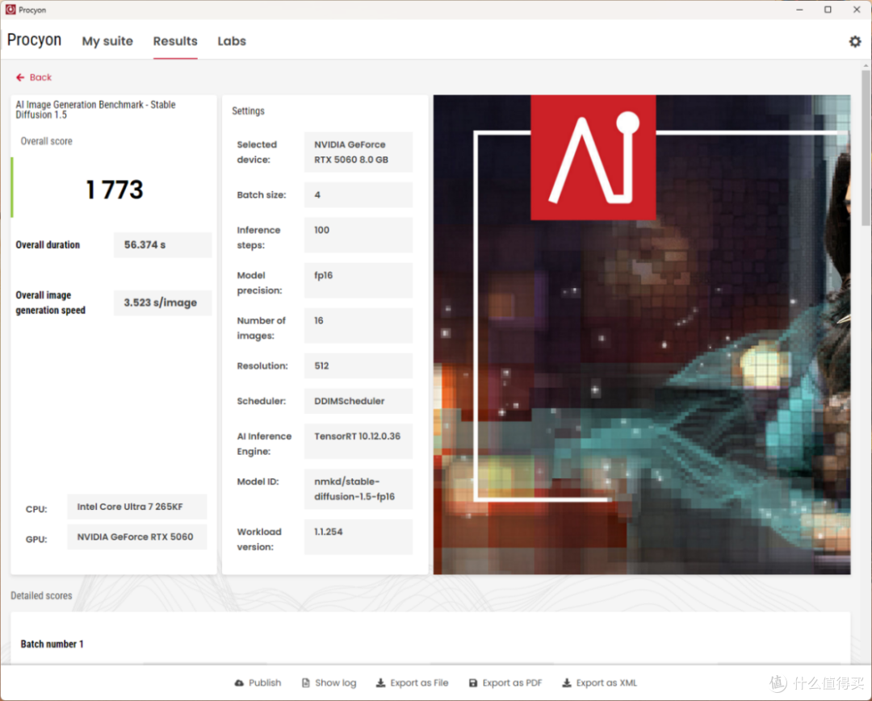Go Back to the results list
The image size is (872, 701).
pyautogui.click(x=34, y=77)
